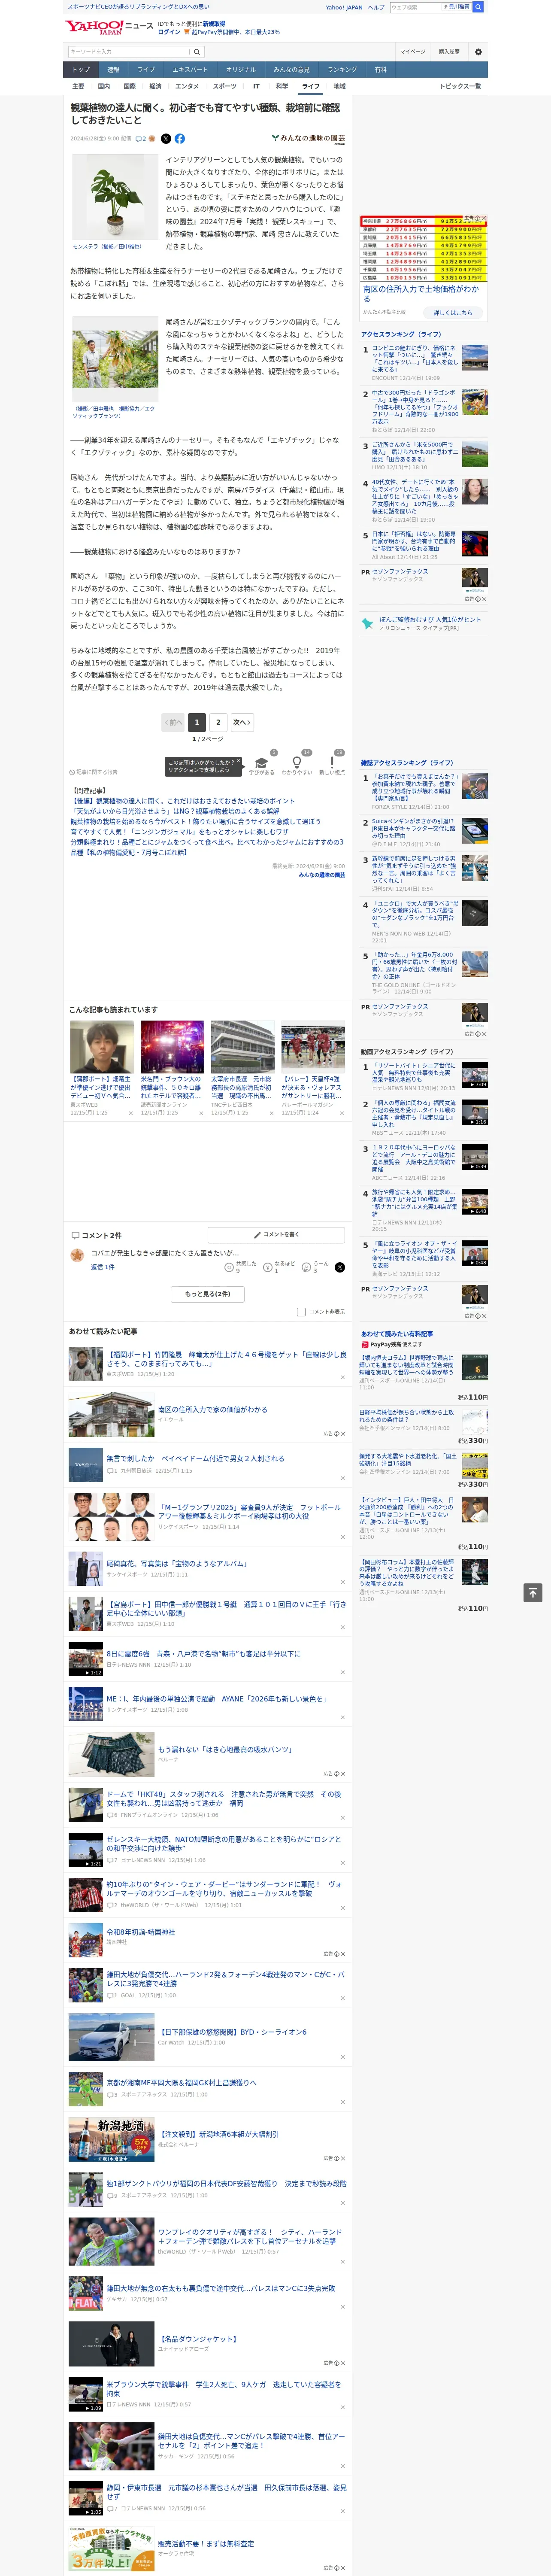Click the 共感した smiley reaction

[x=230, y=1267]
